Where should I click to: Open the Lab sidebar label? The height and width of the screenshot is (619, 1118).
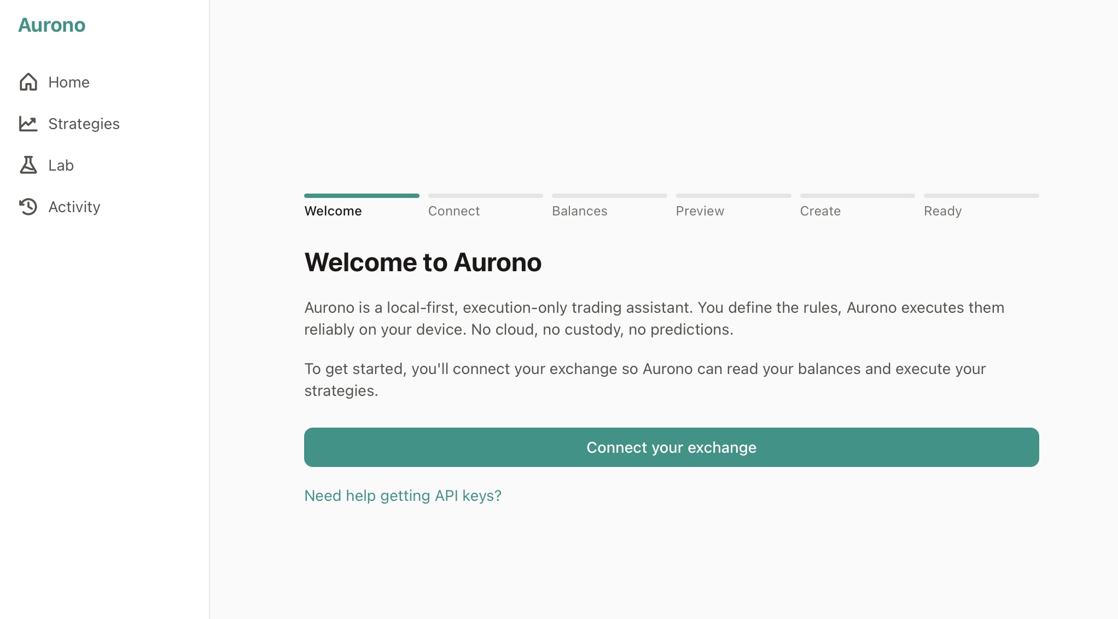[x=61, y=165]
